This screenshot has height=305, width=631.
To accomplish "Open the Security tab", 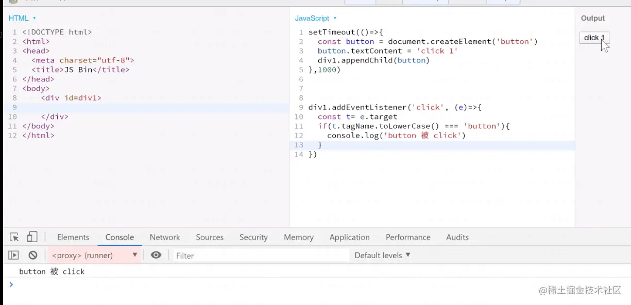I will 253,237.
